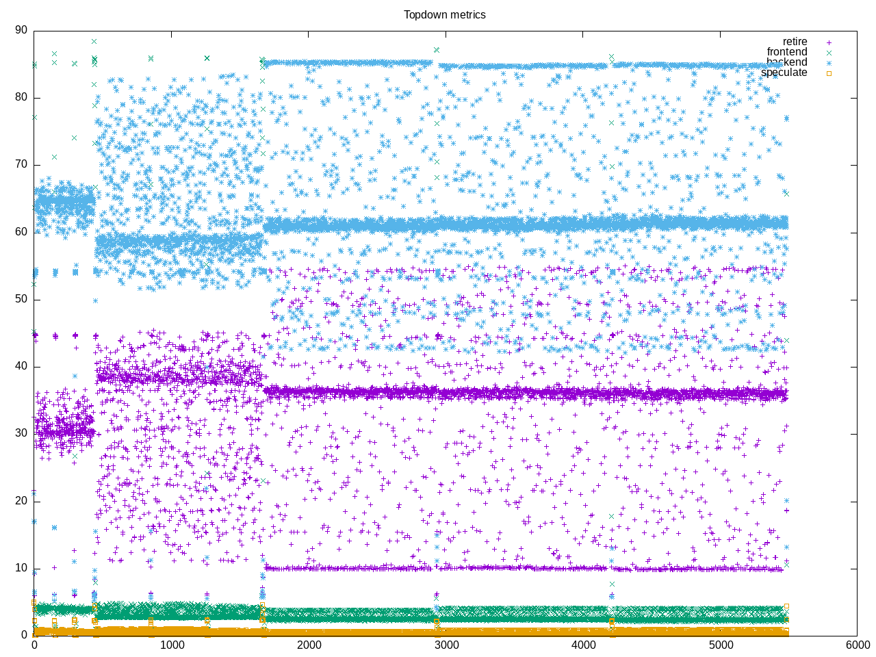Click the orange square marker beside speculate
This screenshot has height=657, width=876.
(829, 73)
